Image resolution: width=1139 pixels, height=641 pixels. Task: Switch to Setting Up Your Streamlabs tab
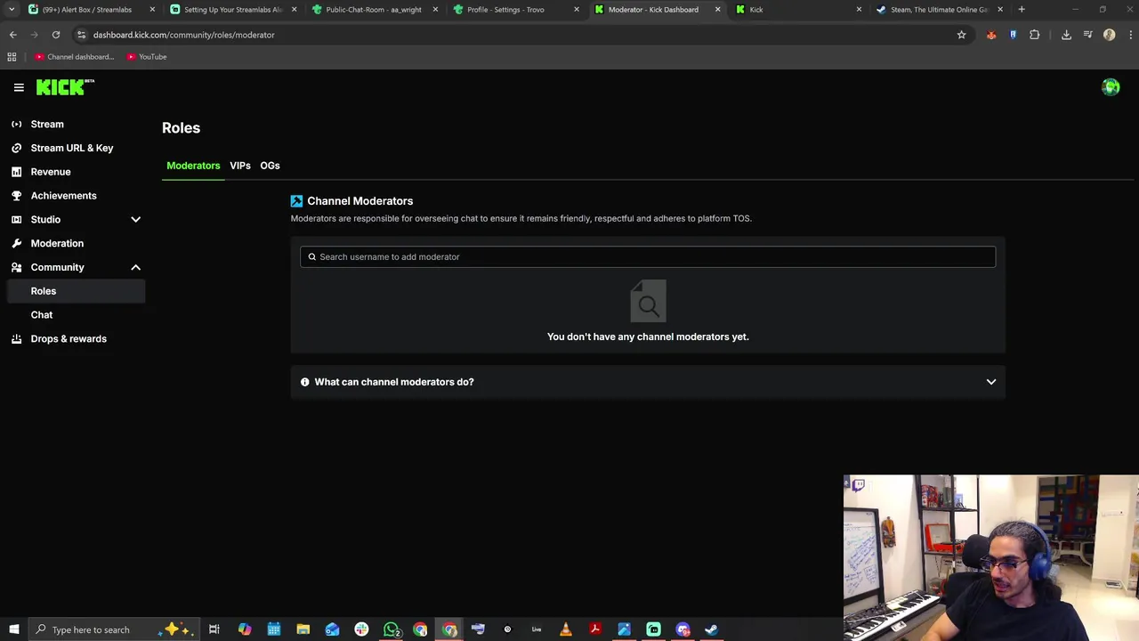click(x=232, y=9)
